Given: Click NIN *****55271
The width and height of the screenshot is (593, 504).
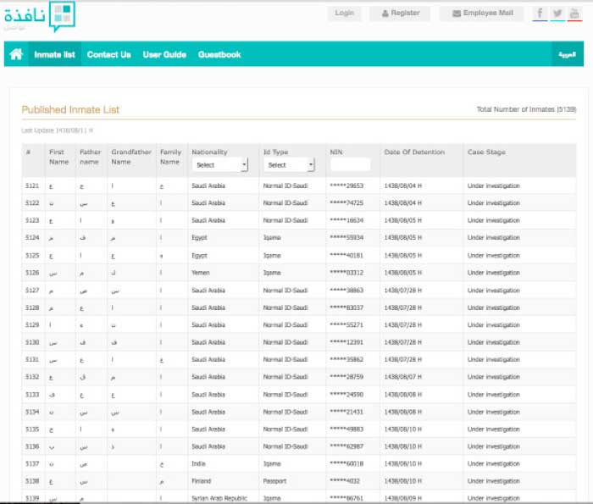Looking at the screenshot, I should [346, 324].
